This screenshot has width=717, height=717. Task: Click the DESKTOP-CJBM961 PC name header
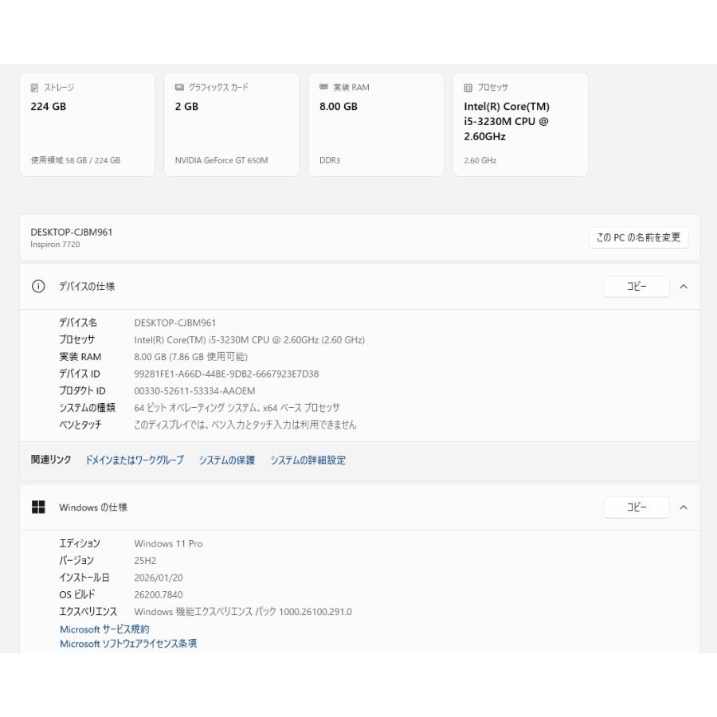point(72,233)
